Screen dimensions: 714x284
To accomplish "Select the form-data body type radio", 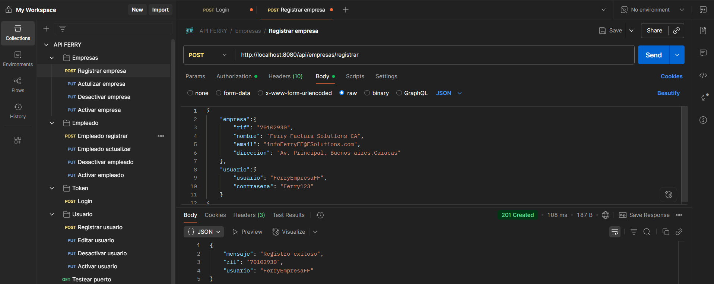I will [219, 93].
